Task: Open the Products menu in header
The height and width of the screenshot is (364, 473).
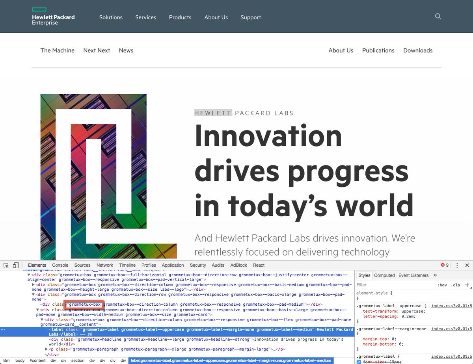Action: point(180,17)
